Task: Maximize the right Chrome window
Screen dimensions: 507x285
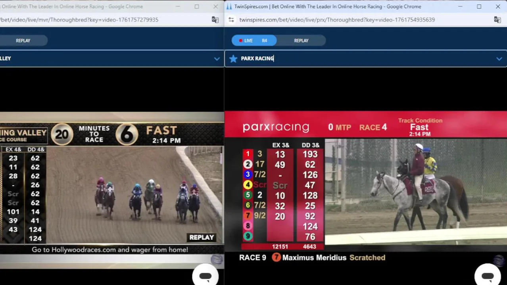Action: (479, 6)
